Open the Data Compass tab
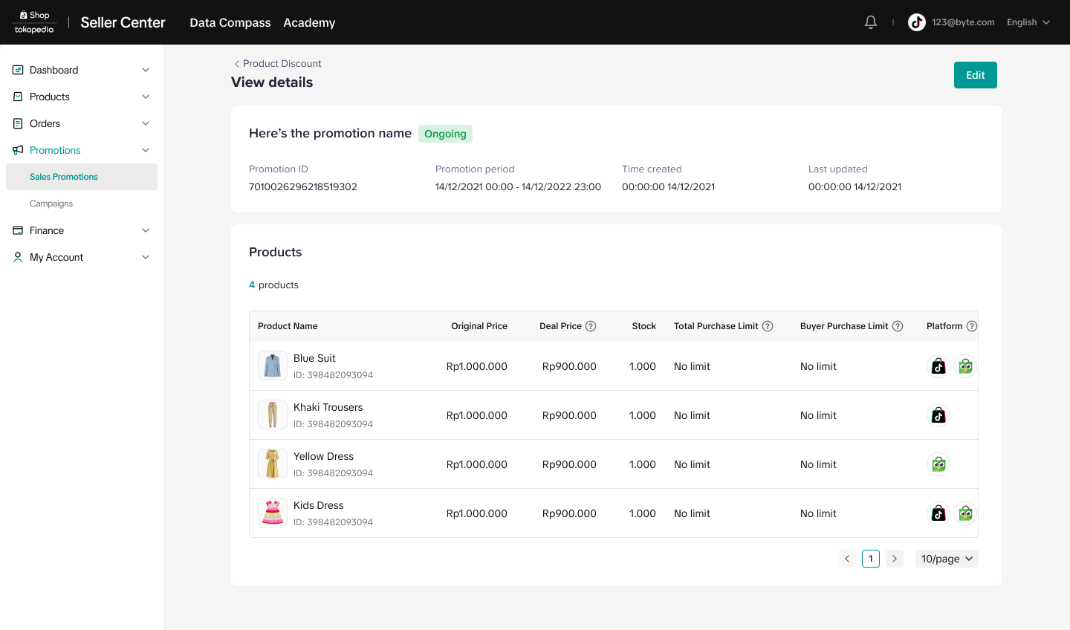The width and height of the screenshot is (1070, 630). tap(230, 22)
